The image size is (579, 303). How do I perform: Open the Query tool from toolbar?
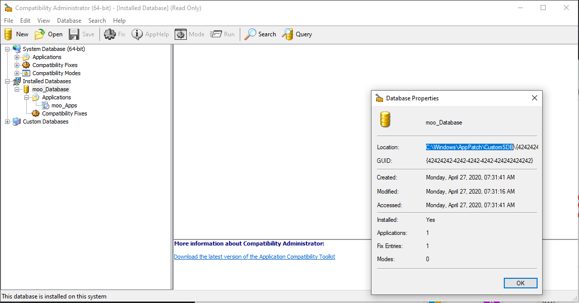pyautogui.click(x=288, y=34)
